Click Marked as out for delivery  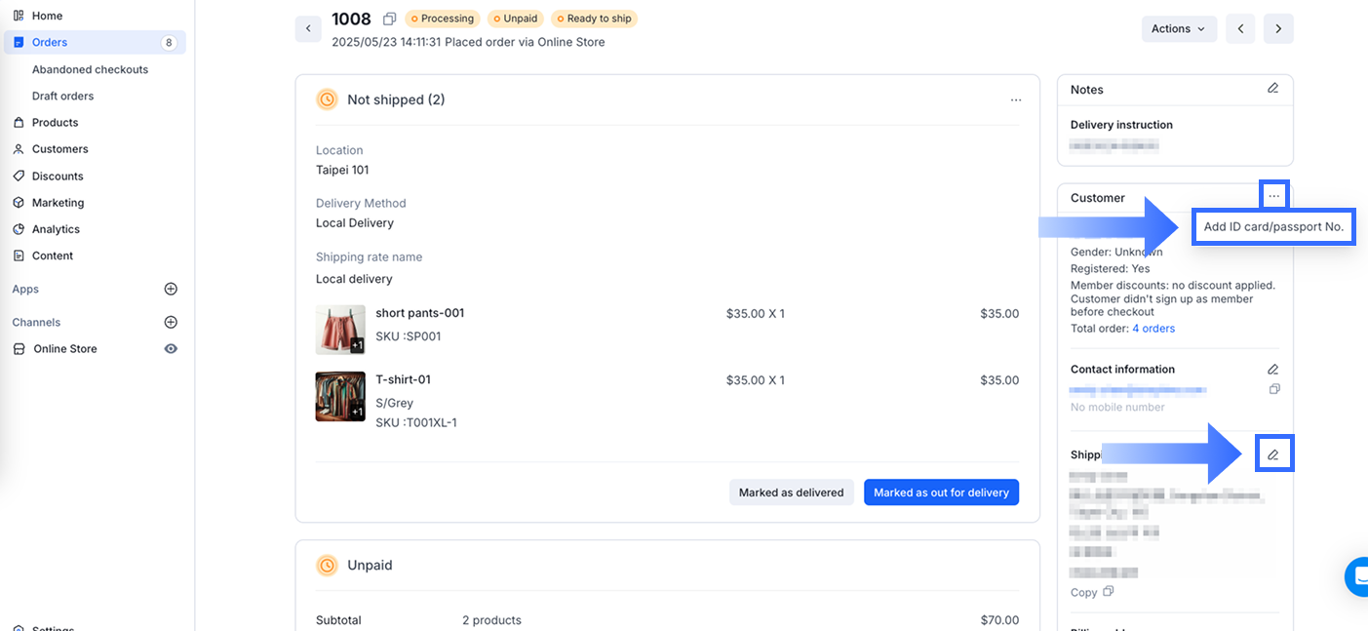tap(941, 493)
